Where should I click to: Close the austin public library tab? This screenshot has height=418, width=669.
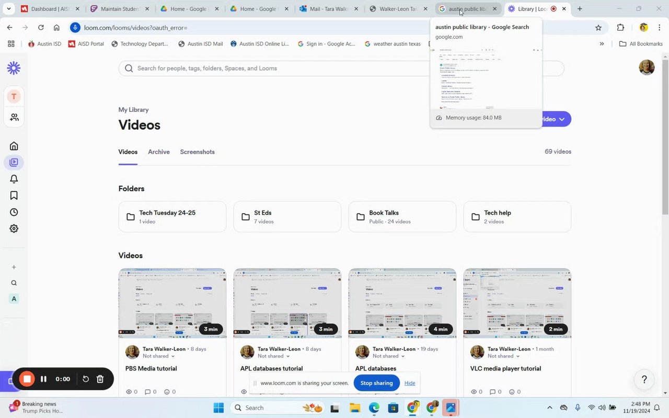(494, 9)
